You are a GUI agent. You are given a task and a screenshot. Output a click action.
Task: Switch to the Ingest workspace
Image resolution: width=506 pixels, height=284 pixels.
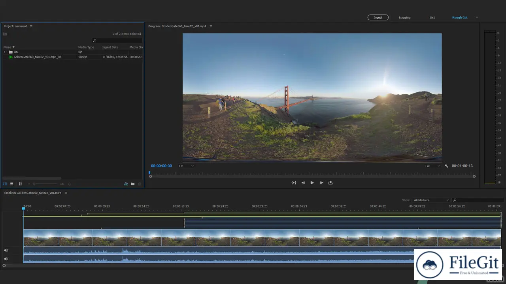(378, 17)
